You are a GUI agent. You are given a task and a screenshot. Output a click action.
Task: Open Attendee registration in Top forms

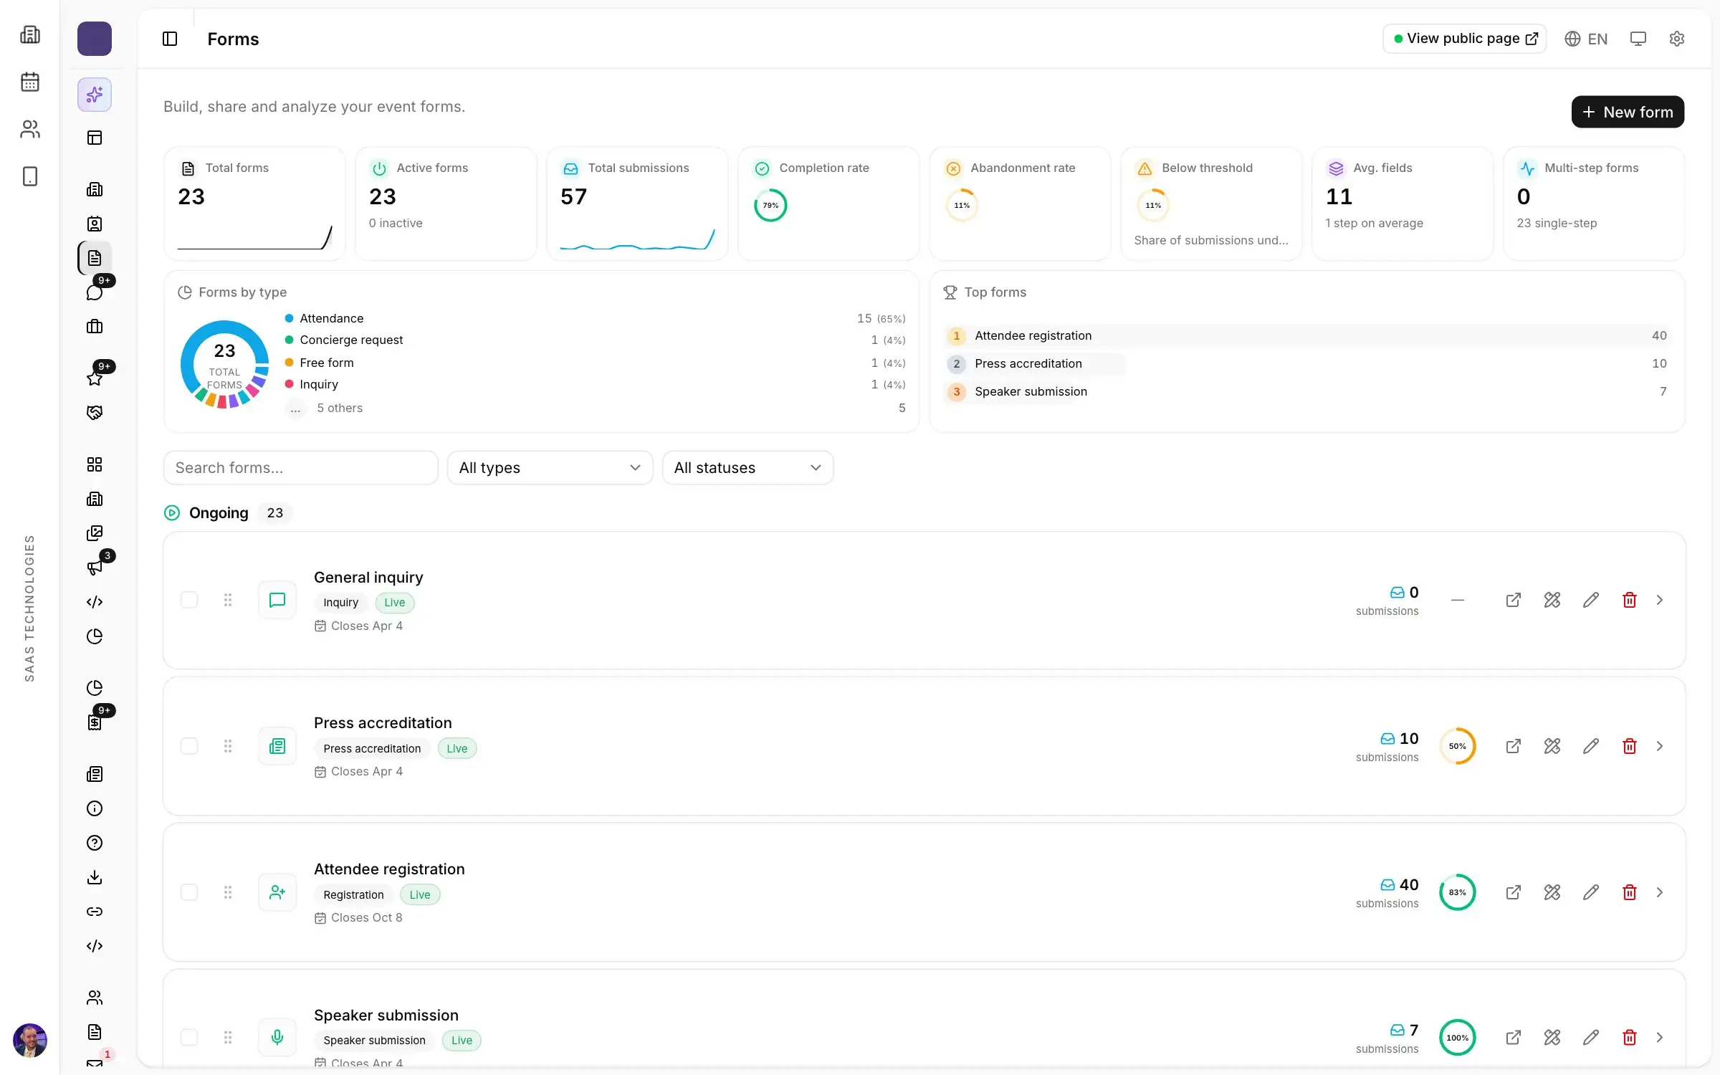[x=1306, y=335]
